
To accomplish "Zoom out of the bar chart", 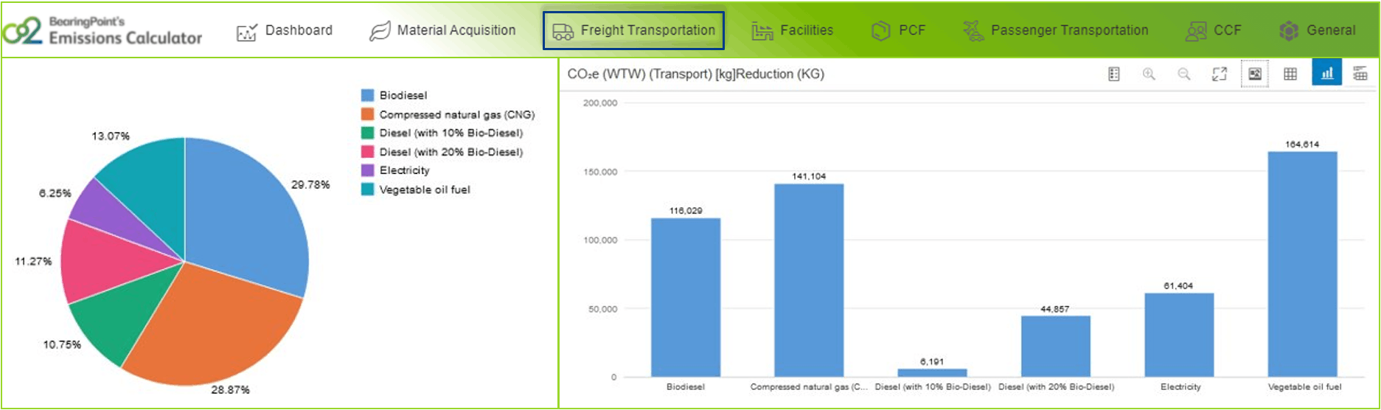I will coord(1184,74).
